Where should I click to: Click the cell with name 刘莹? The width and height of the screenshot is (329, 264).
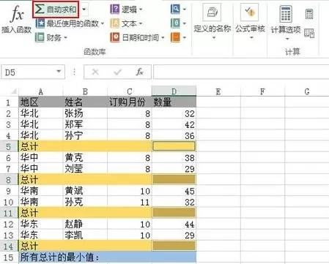(85, 168)
